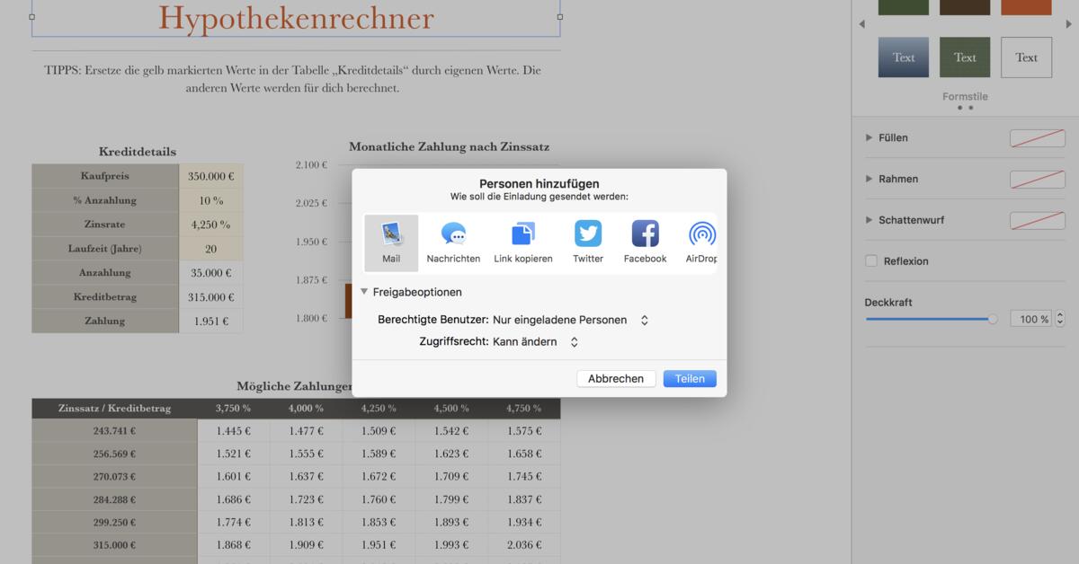Select the white Text style swatch
Image resolution: width=1079 pixels, height=564 pixels.
click(x=1025, y=57)
